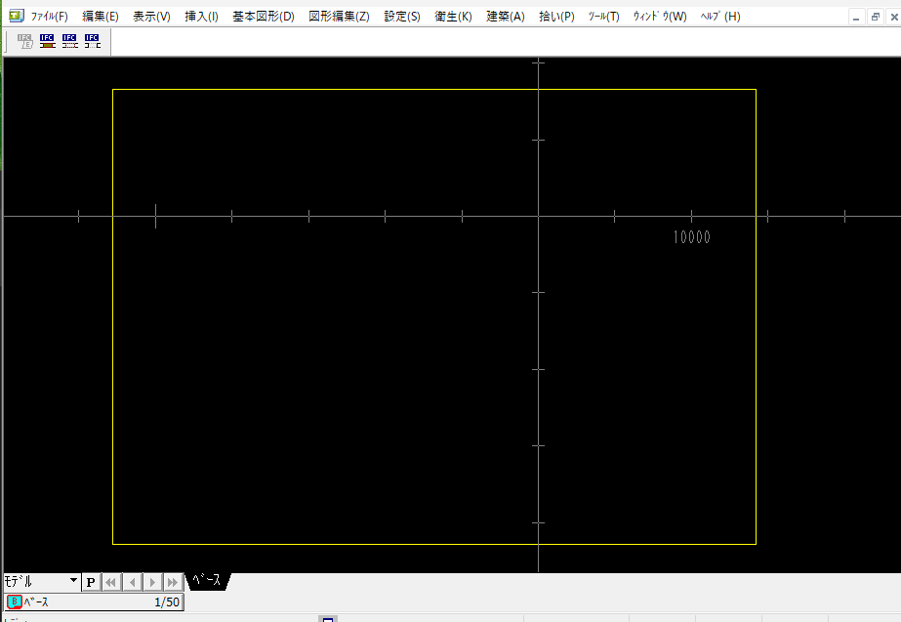Click the cyan B layer icon beside ベース
This screenshot has height=622, width=901.
coord(14,601)
